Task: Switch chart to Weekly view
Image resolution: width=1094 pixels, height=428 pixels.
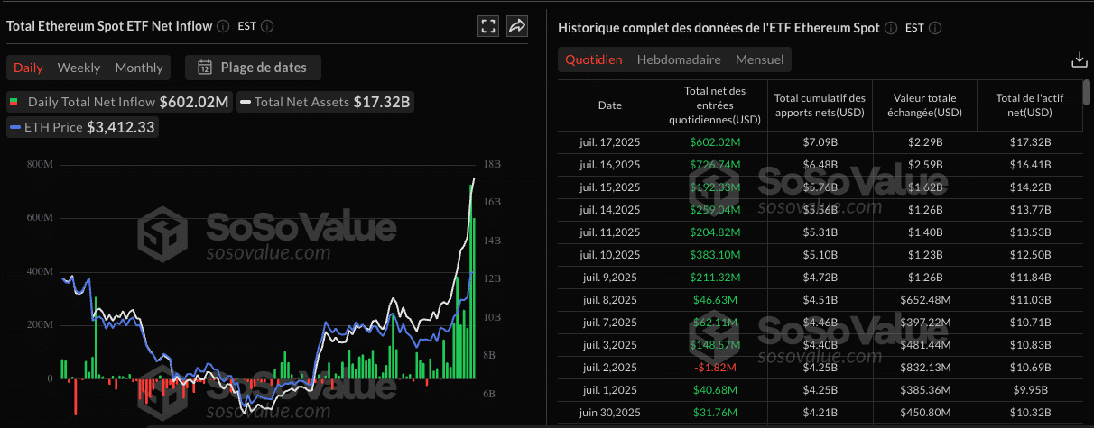Action: pyautogui.click(x=79, y=68)
